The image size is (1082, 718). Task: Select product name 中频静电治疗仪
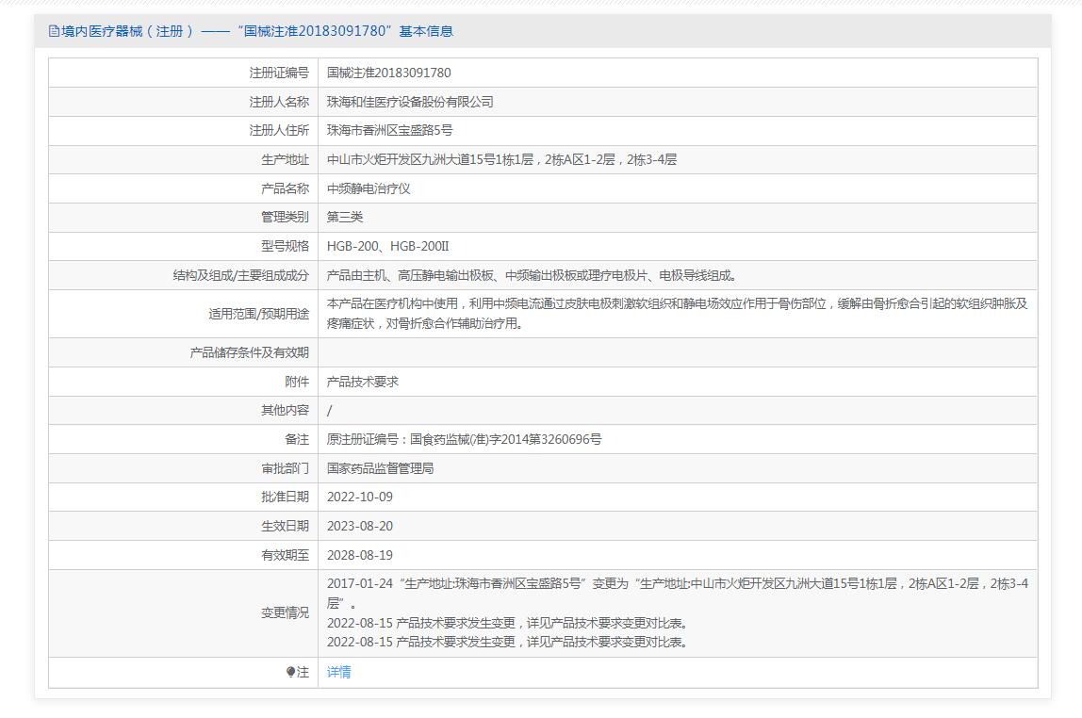click(369, 188)
